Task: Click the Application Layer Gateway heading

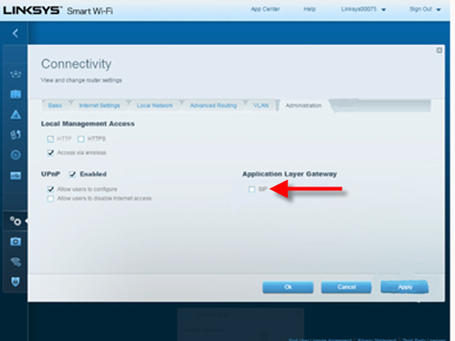Action: [289, 174]
